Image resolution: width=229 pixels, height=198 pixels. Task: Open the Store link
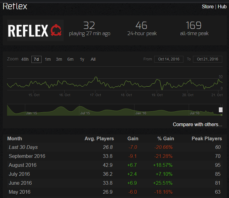pyautogui.click(x=207, y=6)
